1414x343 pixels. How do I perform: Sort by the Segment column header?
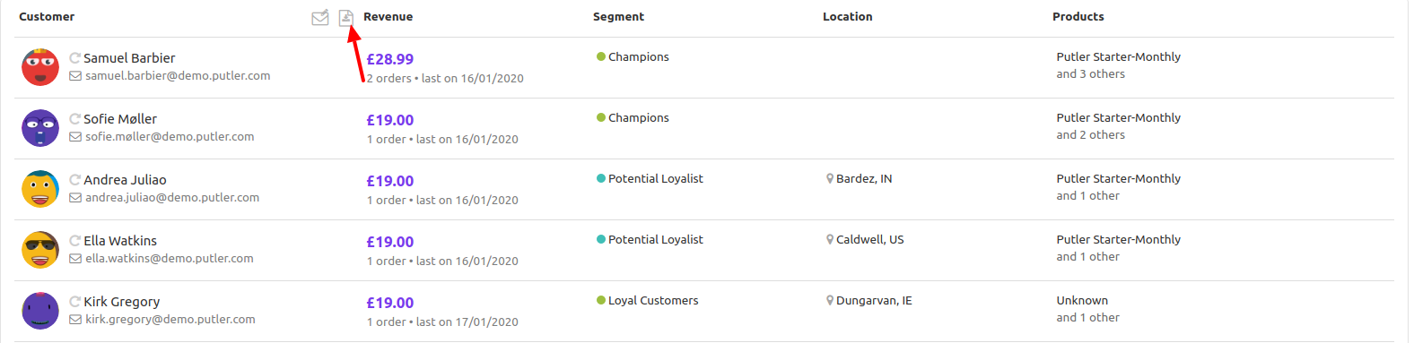coord(618,17)
